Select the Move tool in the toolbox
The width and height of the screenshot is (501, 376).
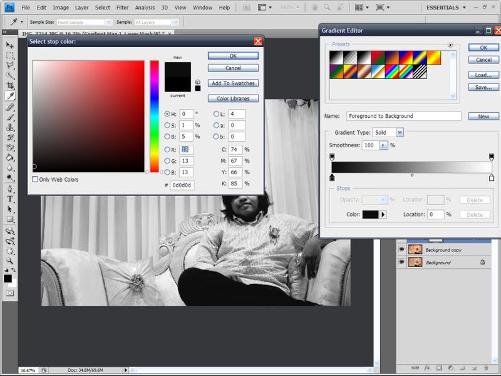[10, 45]
